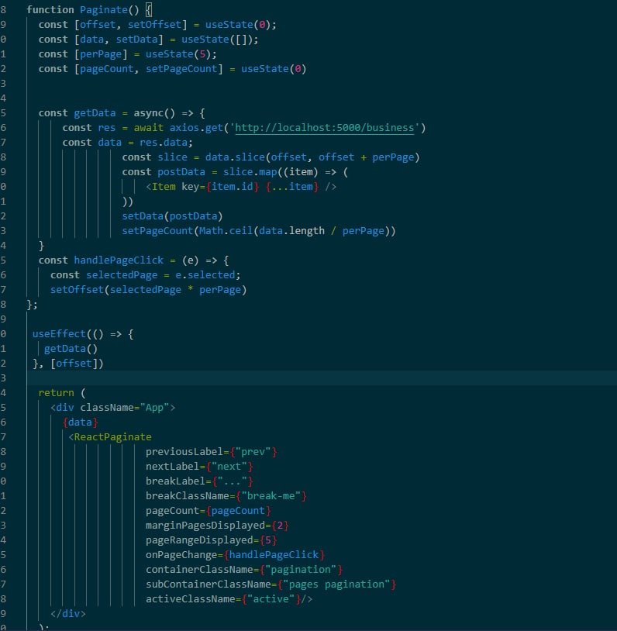617x631 pixels.
Task: Click 'handlePageClick' in the onPageChange prop
Action: [x=274, y=555]
